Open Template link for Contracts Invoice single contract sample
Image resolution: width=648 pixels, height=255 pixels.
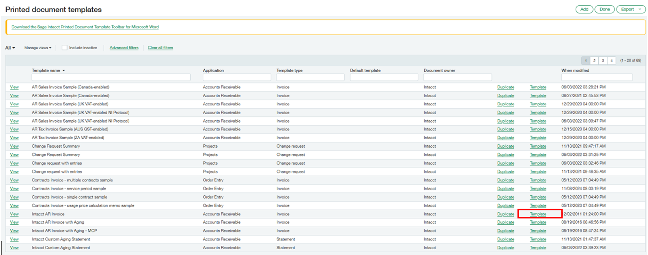click(538, 197)
